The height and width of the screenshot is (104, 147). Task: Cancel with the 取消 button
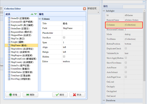(x=77, y=95)
